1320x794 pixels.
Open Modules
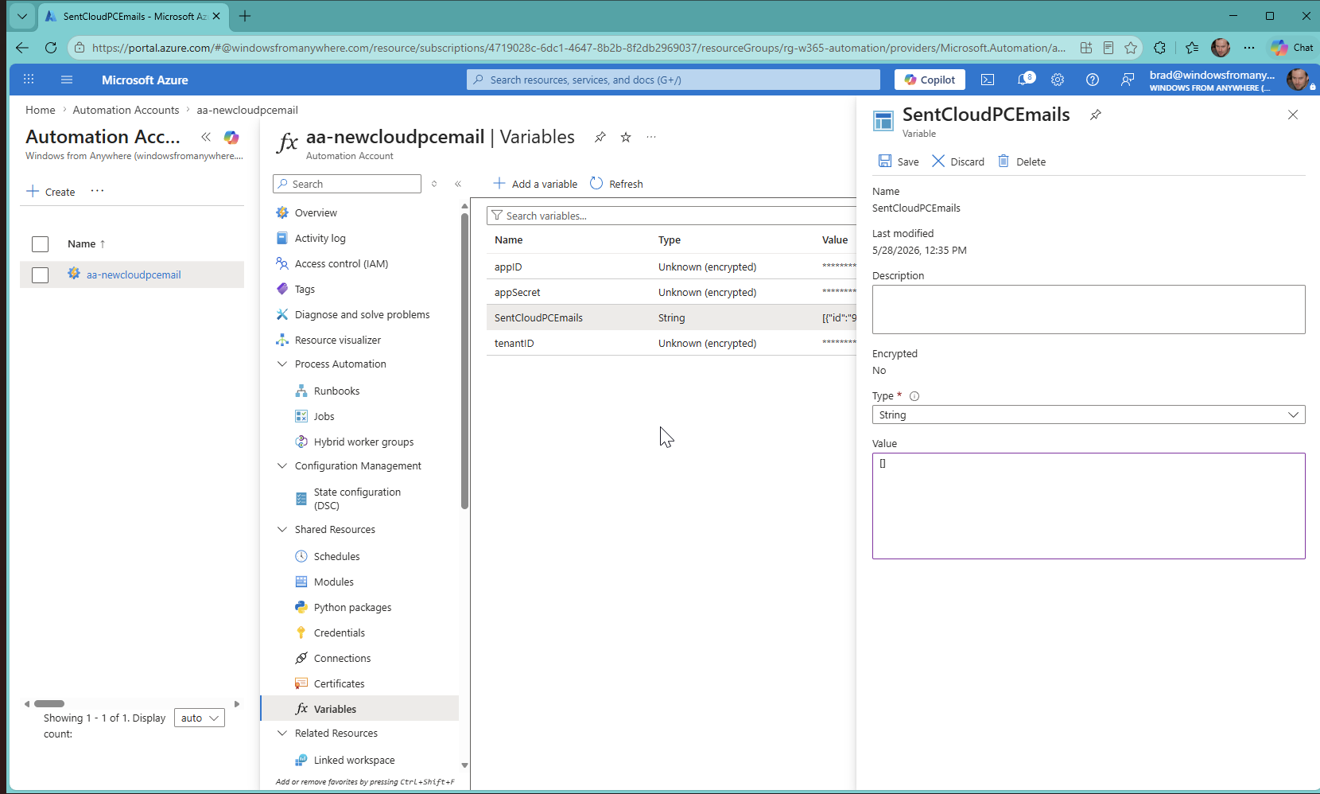click(333, 582)
